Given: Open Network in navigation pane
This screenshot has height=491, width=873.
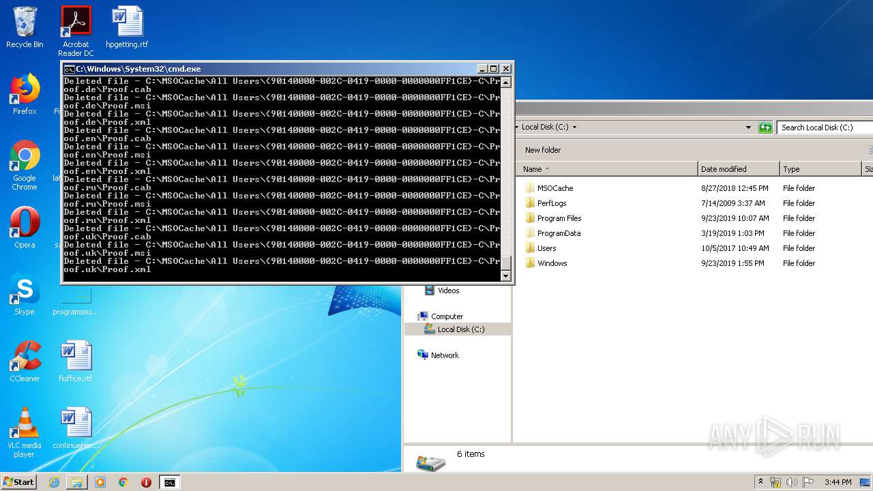Looking at the screenshot, I should pyautogui.click(x=445, y=355).
